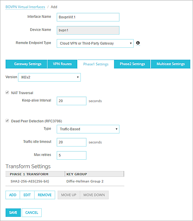Toggle the Dead Peer Detection checkbox
Image resolution: width=193 pixels, height=221 pixels.
7,121
